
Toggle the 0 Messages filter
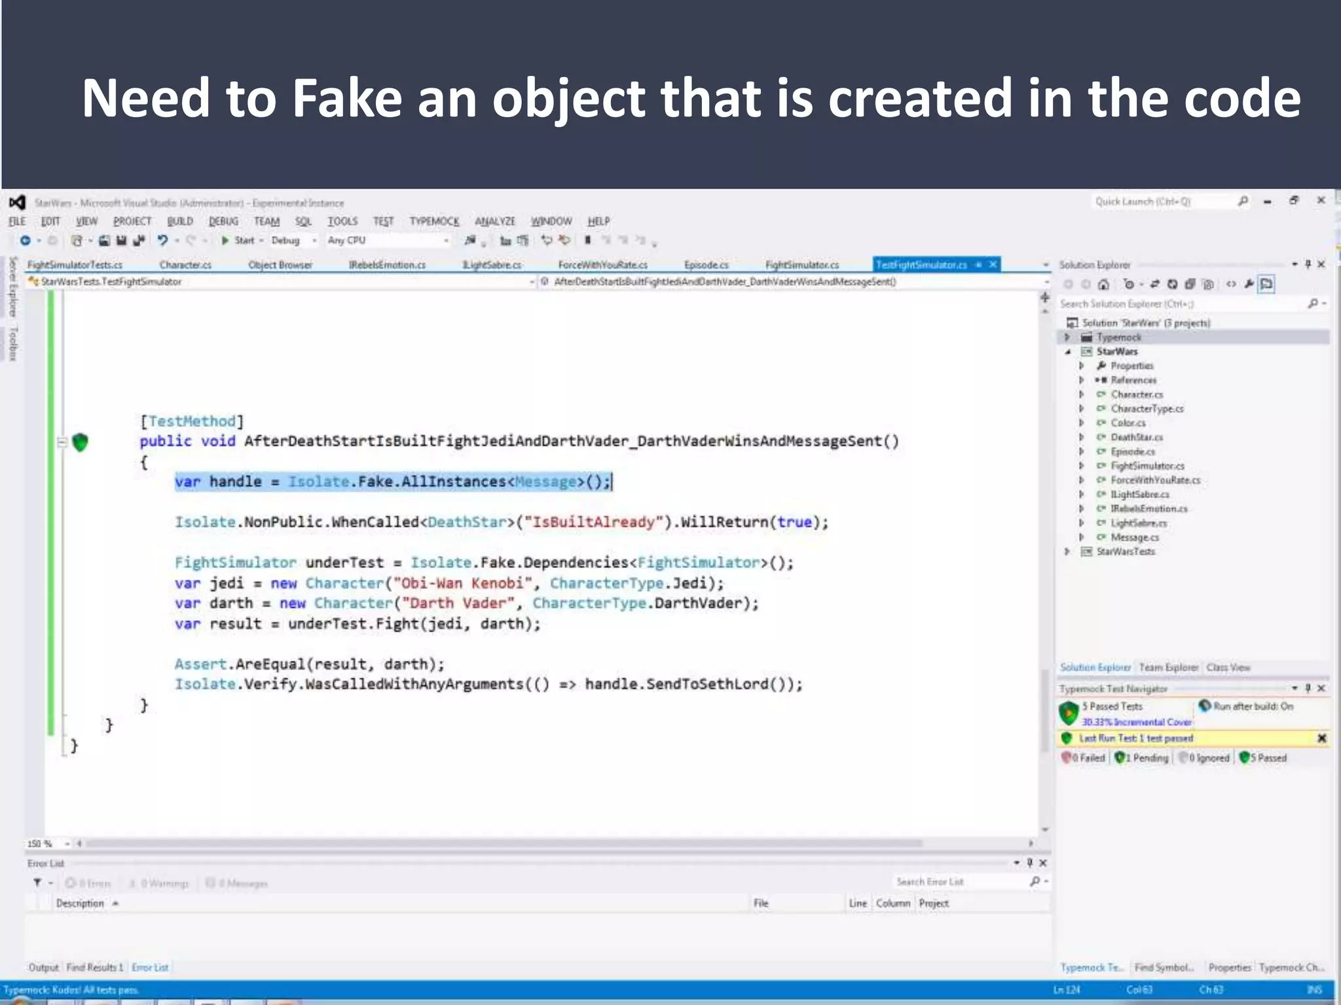(x=236, y=883)
